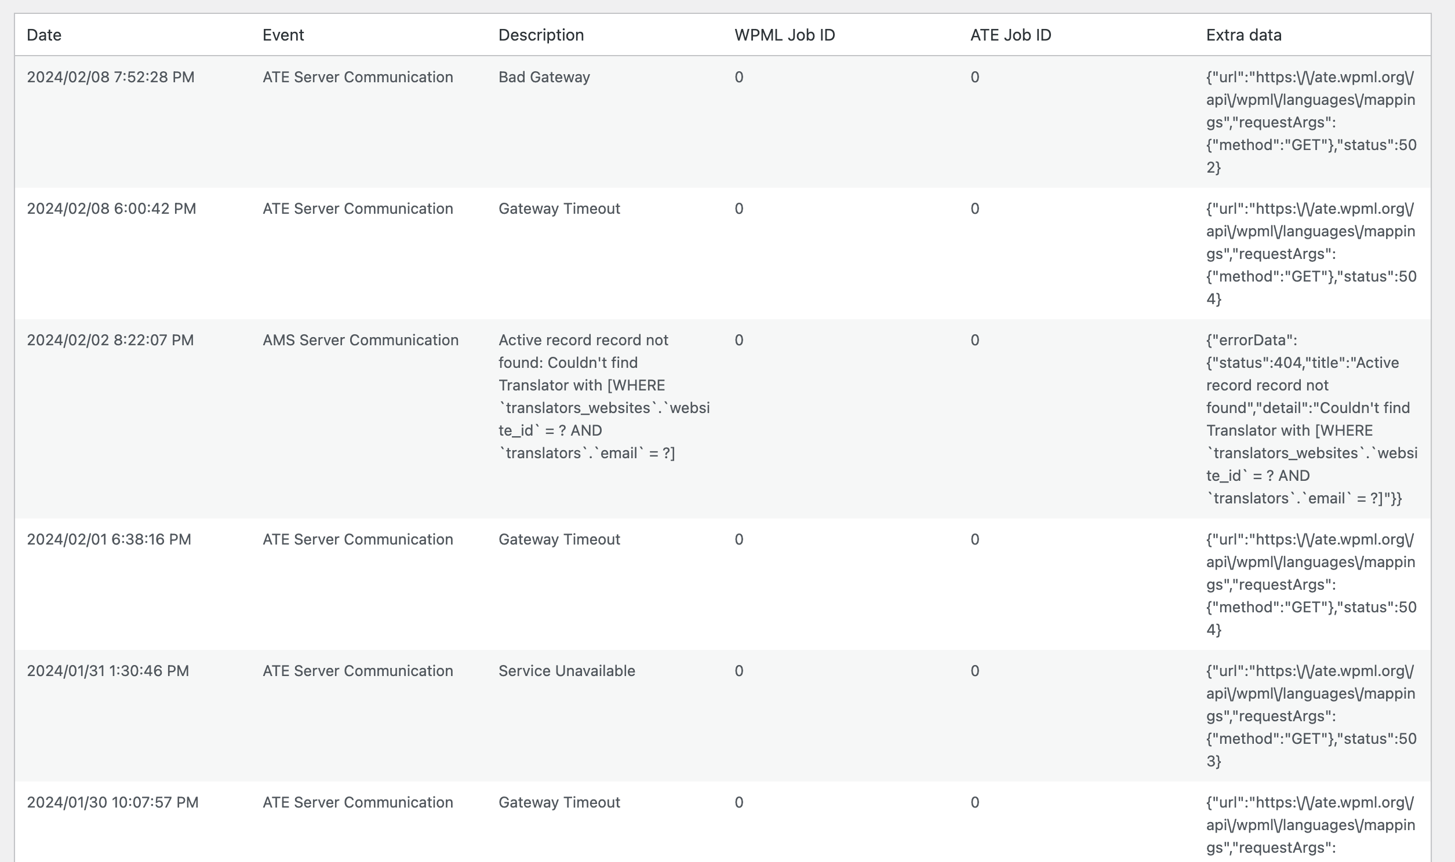Select date 2024/02/01 6:38:16 PM
Image resolution: width=1455 pixels, height=862 pixels.
[x=108, y=539]
